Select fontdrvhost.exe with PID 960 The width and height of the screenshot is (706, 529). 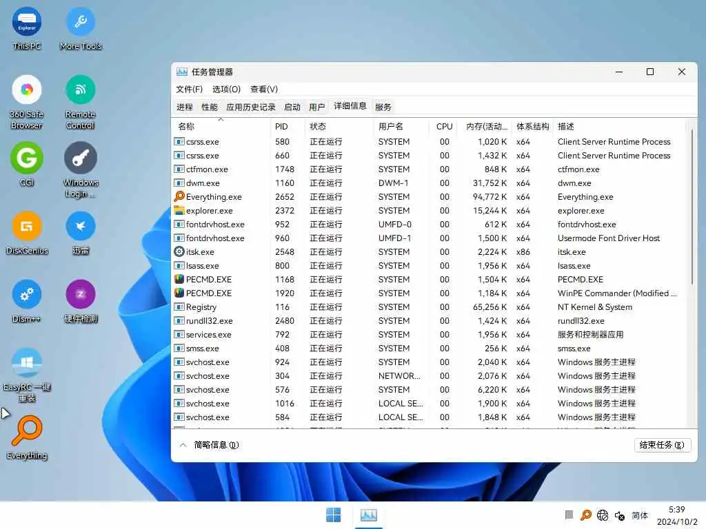tap(430, 238)
